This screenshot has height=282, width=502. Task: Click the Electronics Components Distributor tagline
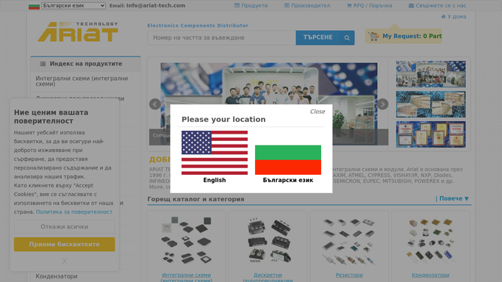tap(198, 25)
